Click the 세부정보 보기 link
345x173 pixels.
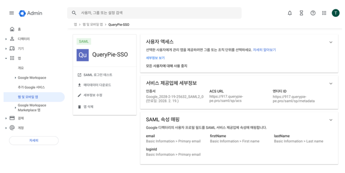click(155, 58)
